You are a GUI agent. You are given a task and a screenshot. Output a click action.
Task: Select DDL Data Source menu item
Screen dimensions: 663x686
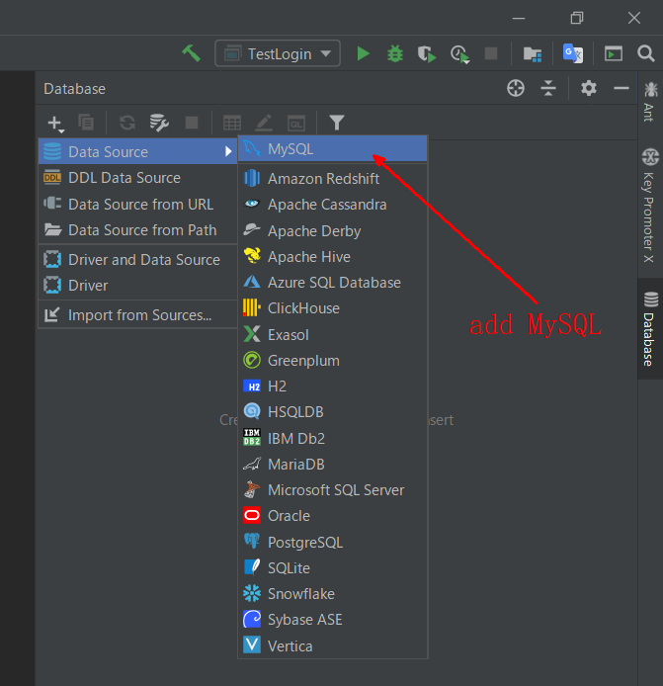click(137, 178)
